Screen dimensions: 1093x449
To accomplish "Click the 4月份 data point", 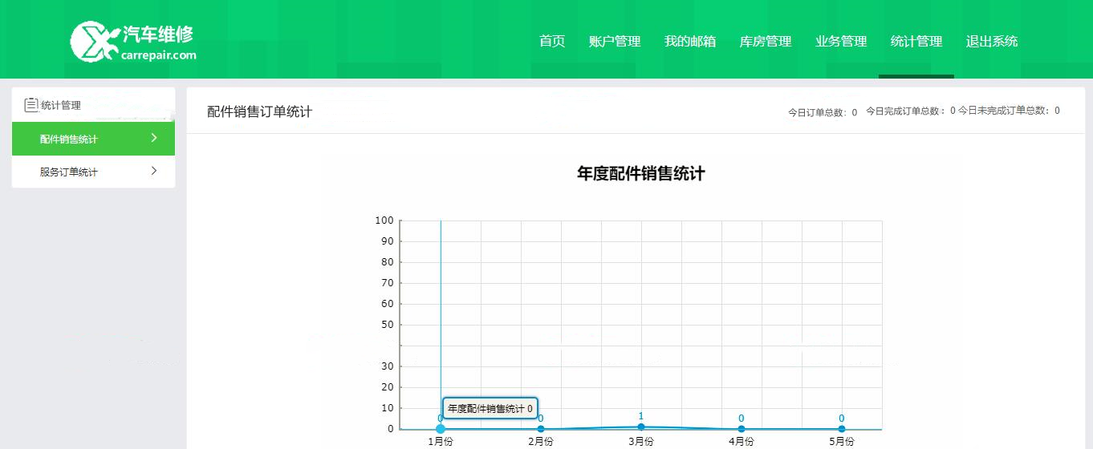I will click(742, 429).
